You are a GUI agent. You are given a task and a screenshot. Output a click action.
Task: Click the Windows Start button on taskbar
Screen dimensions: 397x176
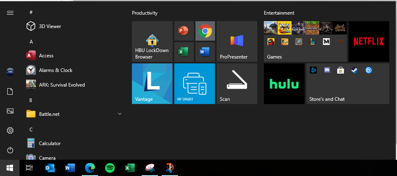10,168
